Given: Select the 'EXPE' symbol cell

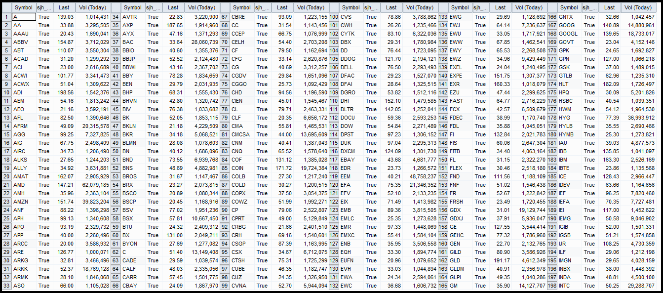Looking at the screenshot, I should [x=460, y=76].
